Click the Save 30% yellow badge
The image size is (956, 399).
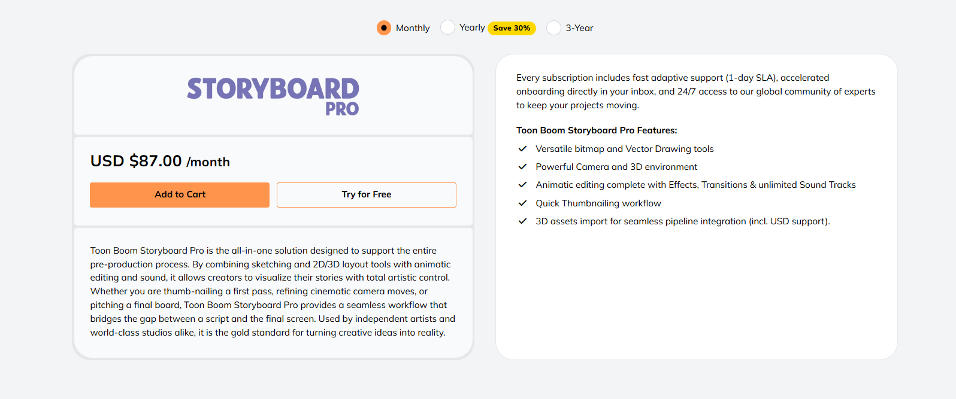[512, 28]
